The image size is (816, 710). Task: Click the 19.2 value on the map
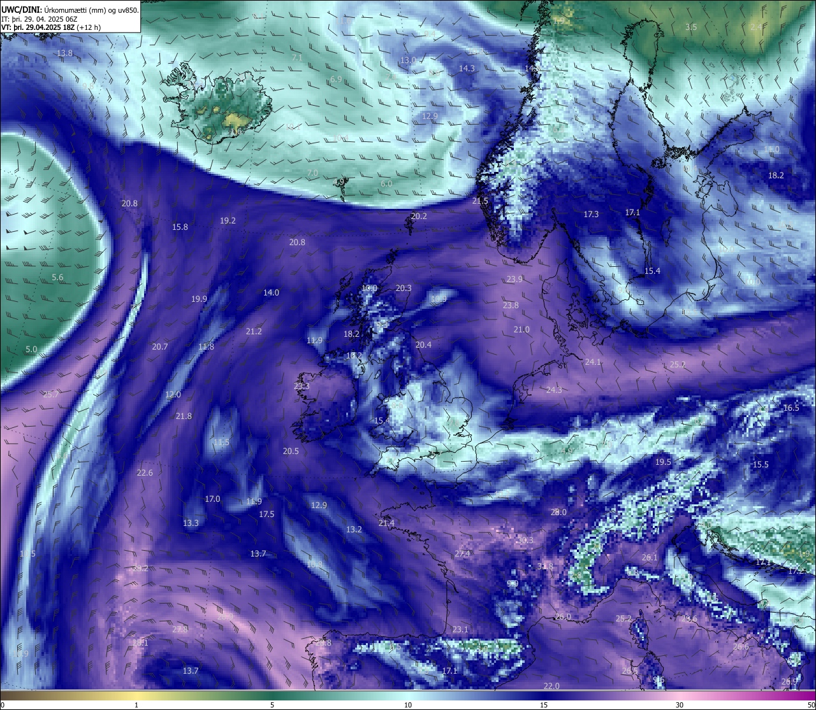(x=228, y=221)
